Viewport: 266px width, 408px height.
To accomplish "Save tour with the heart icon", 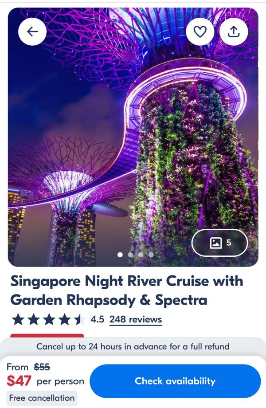I will tap(200, 31).
